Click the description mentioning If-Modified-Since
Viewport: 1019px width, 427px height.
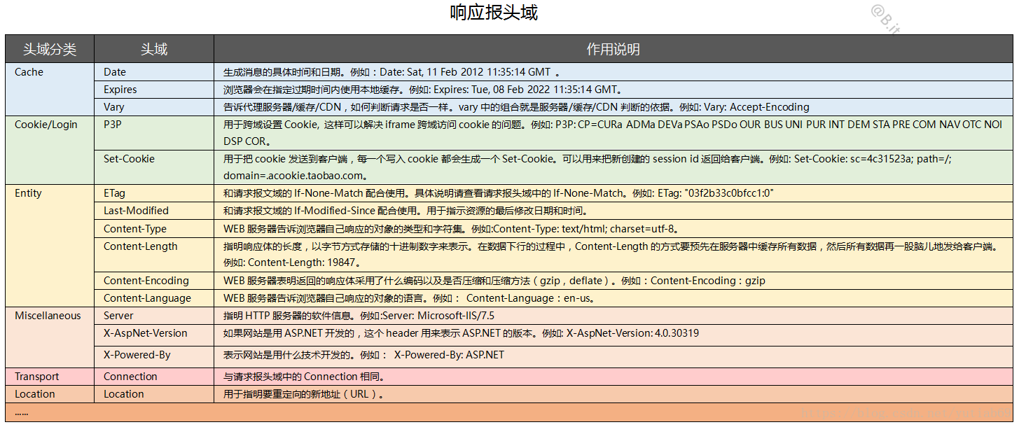(613, 211)
